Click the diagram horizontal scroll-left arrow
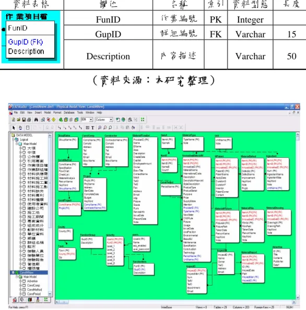 [57, 302]
